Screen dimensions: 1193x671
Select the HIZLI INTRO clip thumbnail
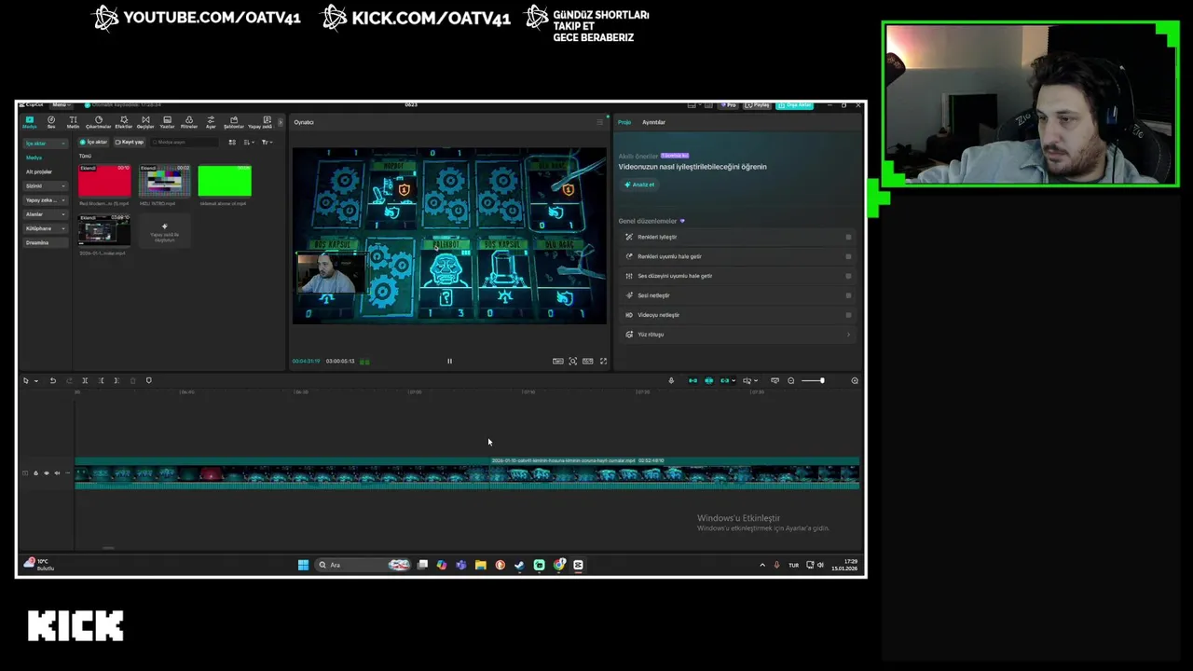[x=164, y=181]
